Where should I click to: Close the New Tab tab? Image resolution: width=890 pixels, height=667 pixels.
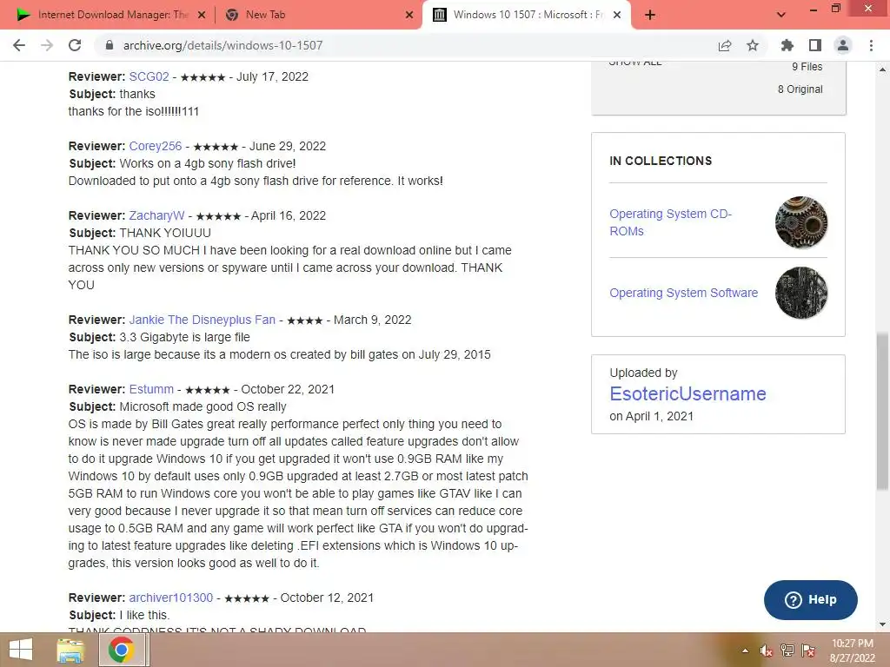click(x=409, y=16)
